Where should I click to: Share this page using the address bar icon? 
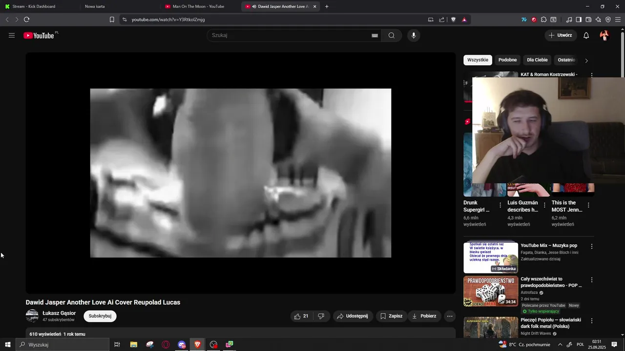click(x=442, y=19)
